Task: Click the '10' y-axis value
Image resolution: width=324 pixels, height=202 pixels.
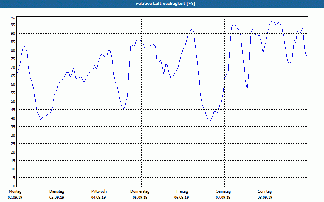Action: [x=13, y=169]
